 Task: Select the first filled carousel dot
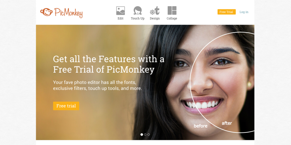142,135
